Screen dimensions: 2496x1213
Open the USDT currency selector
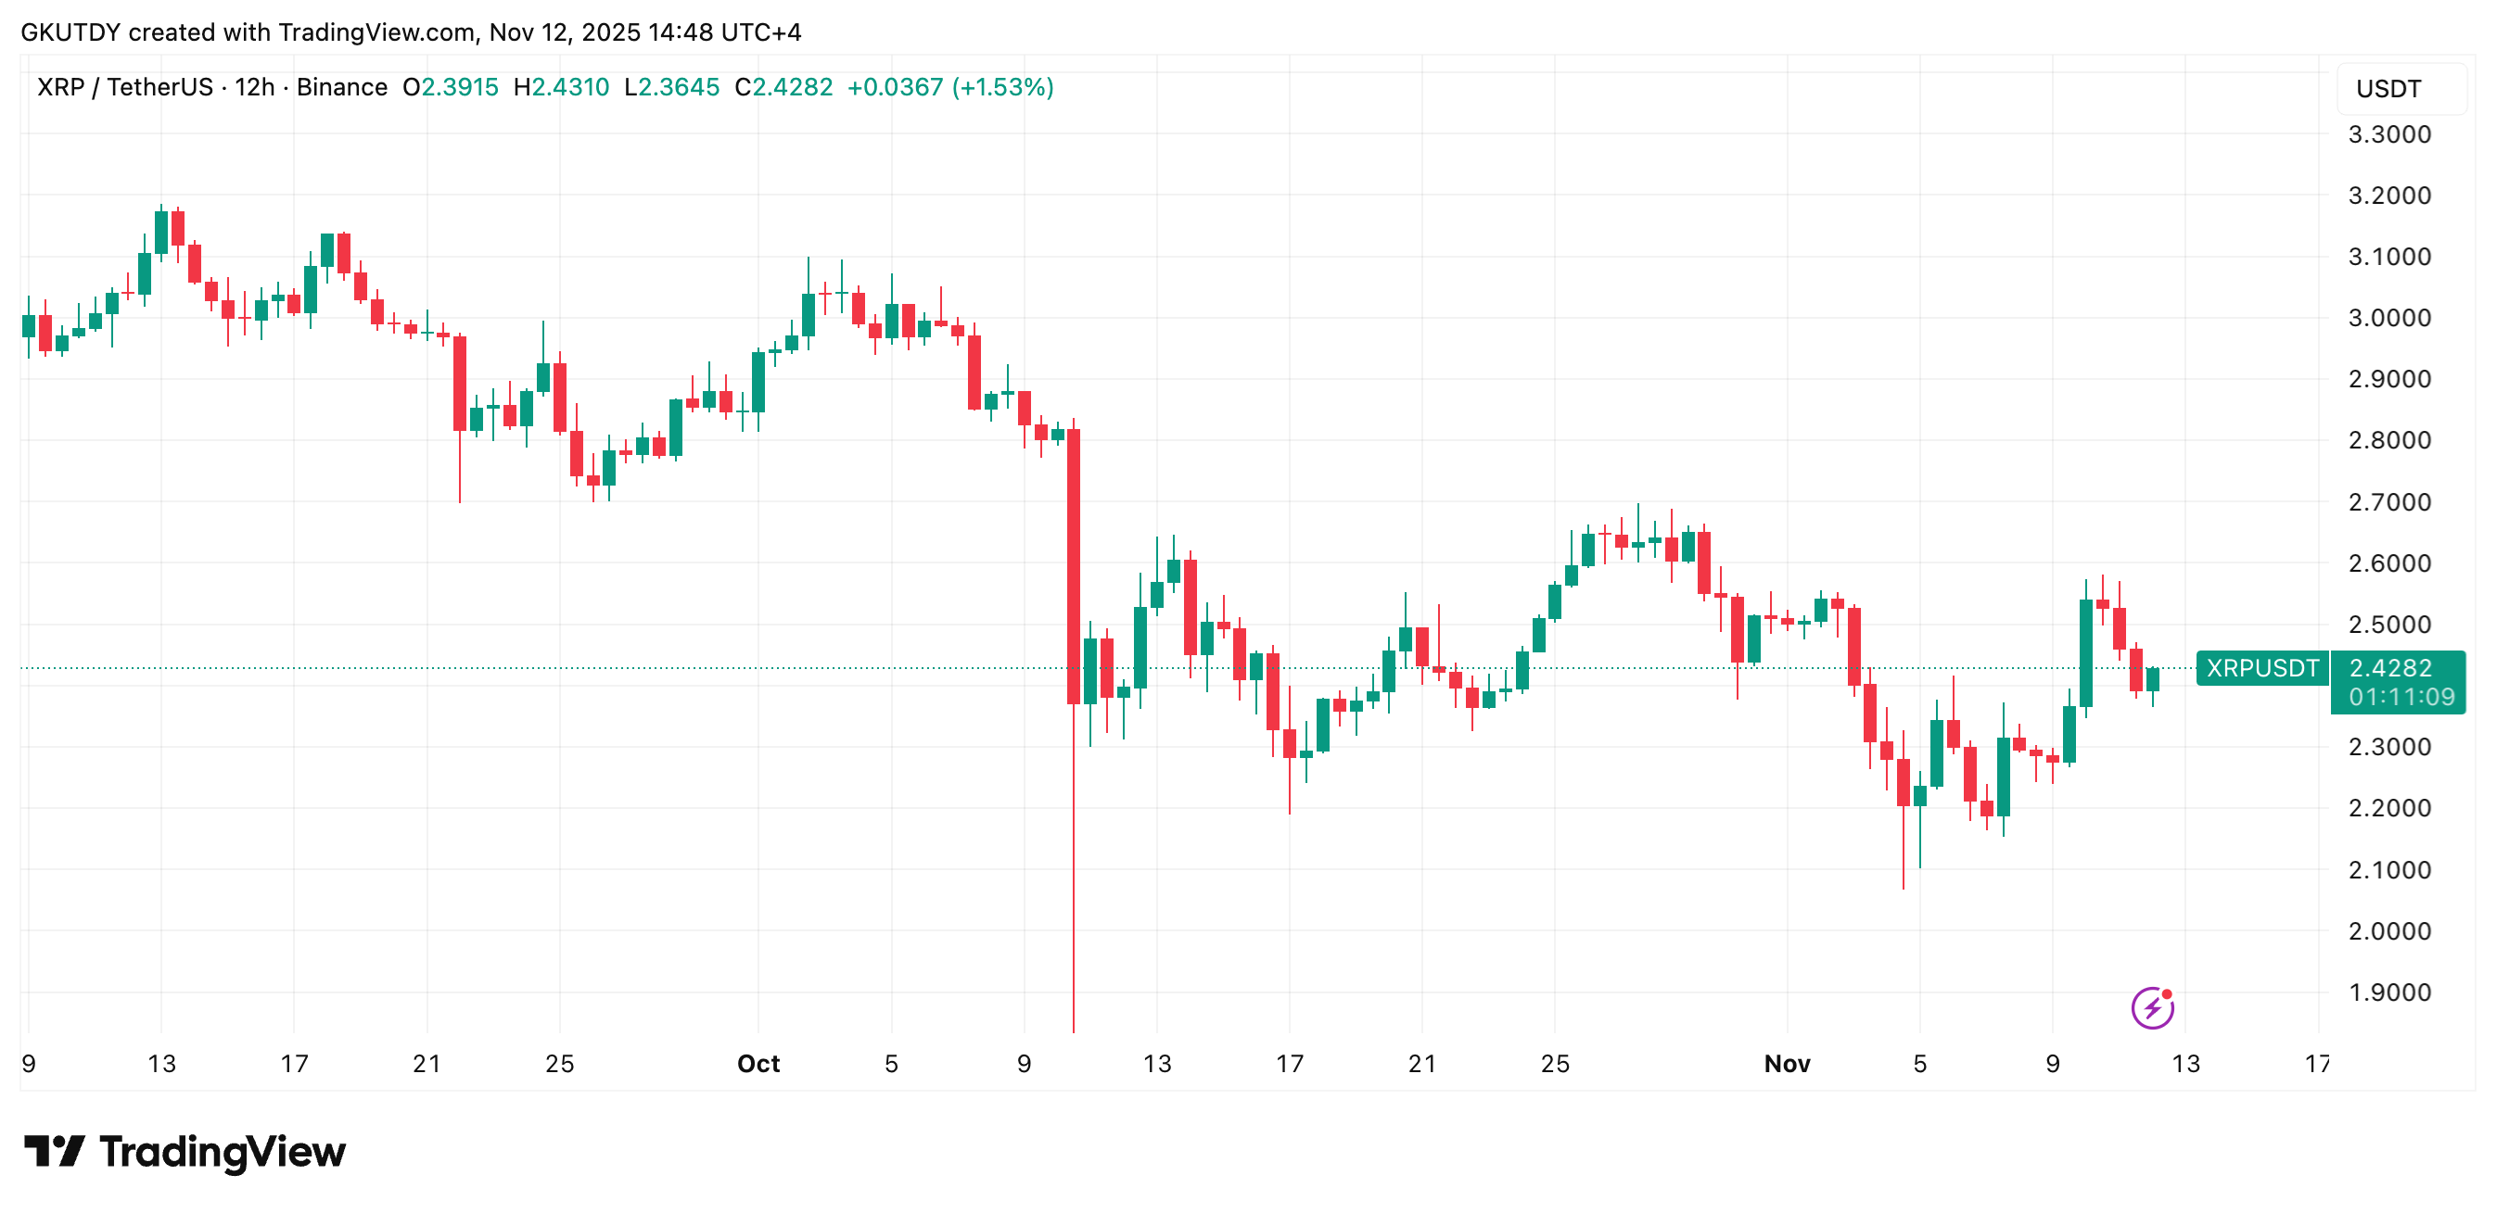2388,89
